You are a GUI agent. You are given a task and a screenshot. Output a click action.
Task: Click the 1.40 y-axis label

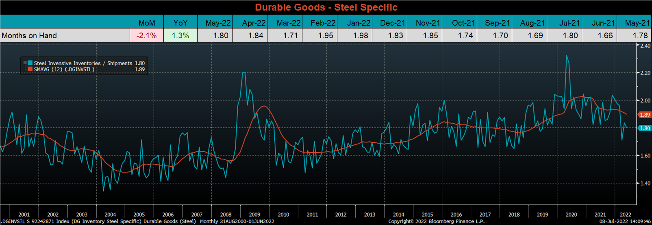coord(645,183)
